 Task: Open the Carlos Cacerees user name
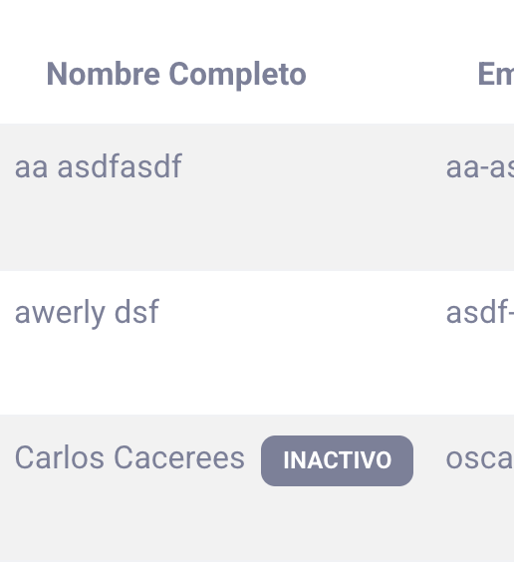(129, 457)
